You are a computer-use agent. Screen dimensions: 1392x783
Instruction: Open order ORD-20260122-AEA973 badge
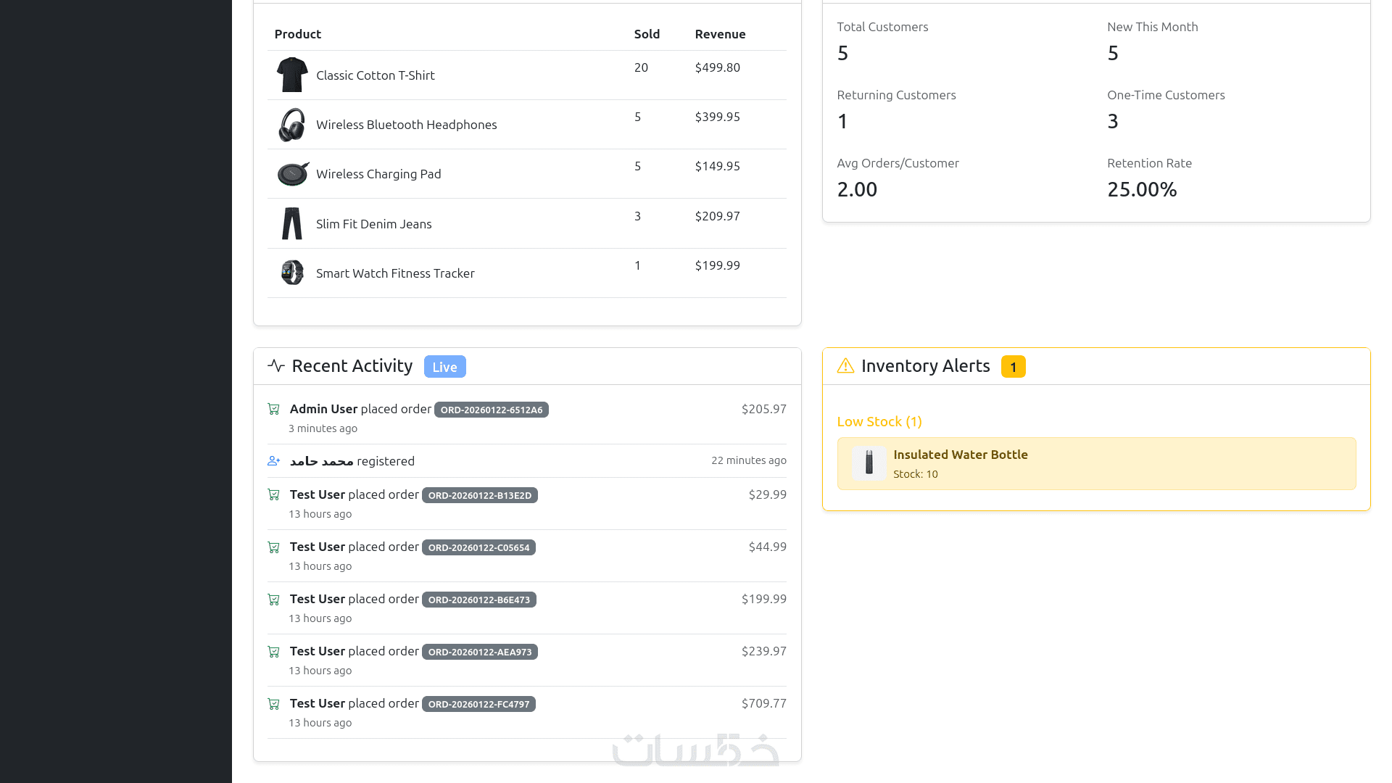pos(479,652)
